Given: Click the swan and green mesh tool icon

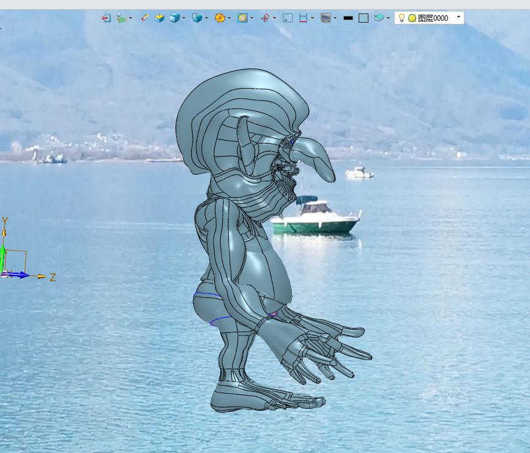Looking at the screenshot, I should pos(121,18).
